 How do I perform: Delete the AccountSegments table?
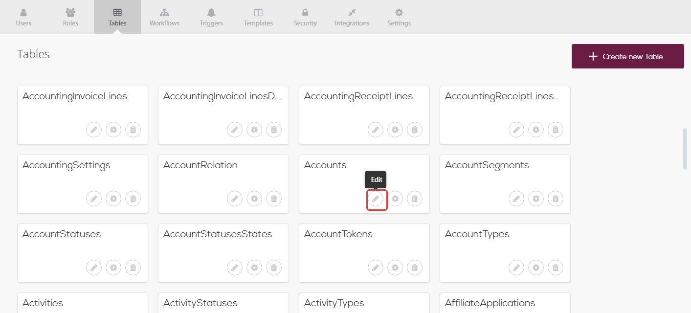[556, 199]
